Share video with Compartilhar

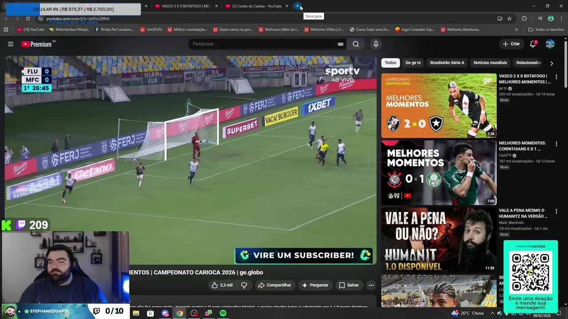coord(275,285)
